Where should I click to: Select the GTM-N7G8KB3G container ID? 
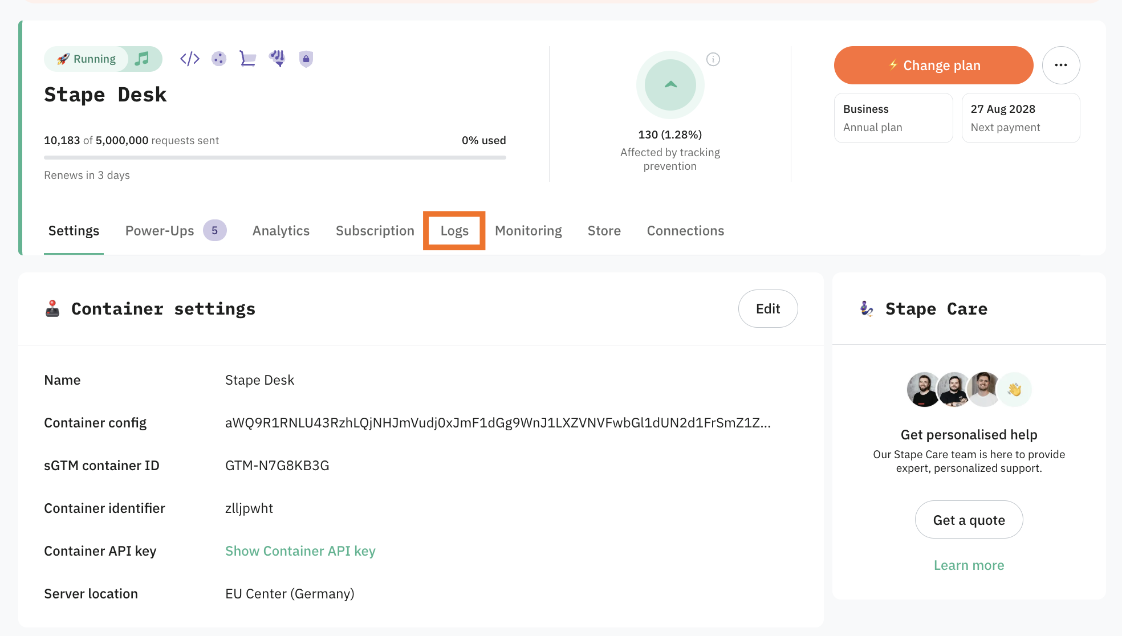[277, 466]
